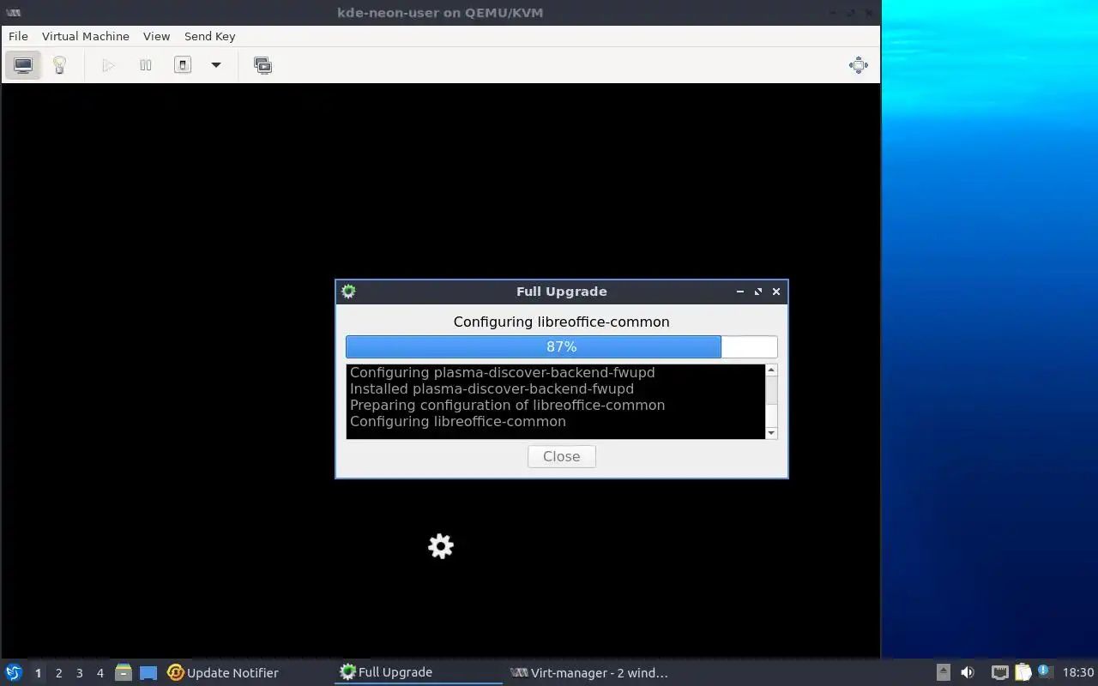Viewport: 1098px width, 686px height.
Task: Click status label above progress bar
Action: [561, 322]
